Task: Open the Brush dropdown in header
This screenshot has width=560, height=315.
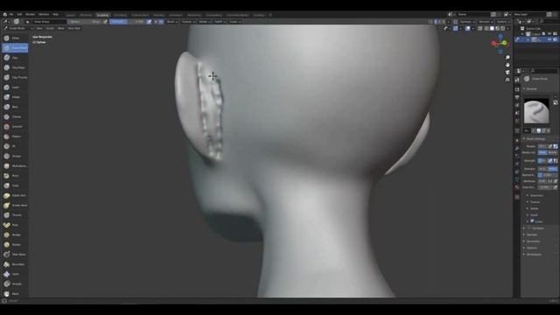Action: tap(171, 22)
